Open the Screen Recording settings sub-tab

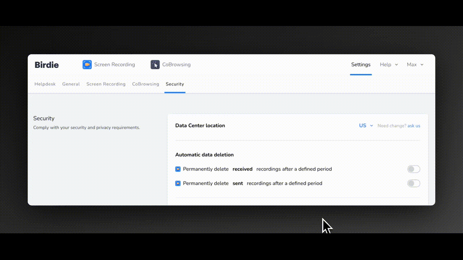tap(106, 84)
